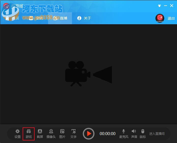Add a 摄像头 webcam source
The image size is (177, 143).
[51, 134]
